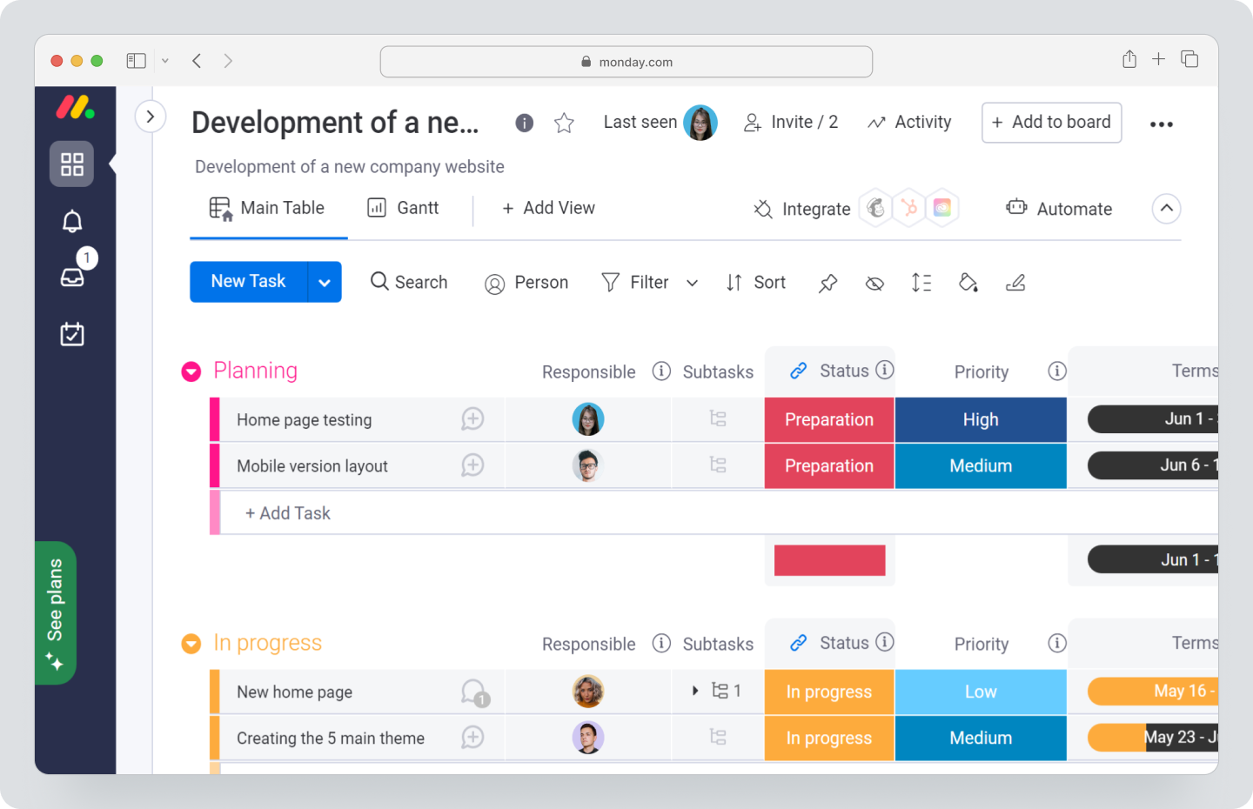The height and width of the screenshot is (809, 1253).
Task: Open the New Task dropdown arrow
Action: (324, 282)
